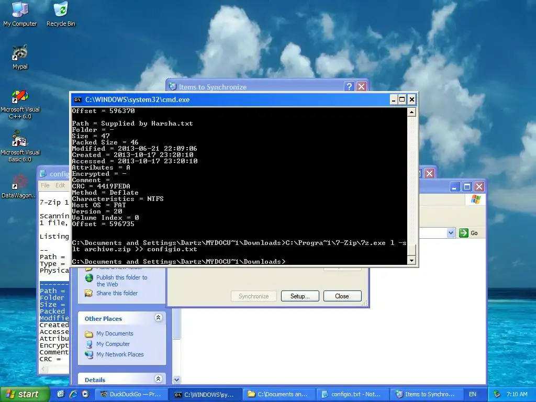536x402 pixels.
Task: Click the 'Offset = 596735' line in cmd
Action: point(103,224)
